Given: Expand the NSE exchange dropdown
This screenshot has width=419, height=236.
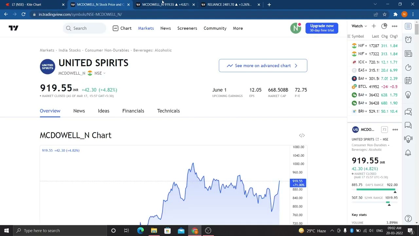Looking at the screenshot, I should [100, 73].
